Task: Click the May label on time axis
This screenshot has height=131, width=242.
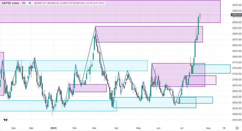Action: coord(139,128)
